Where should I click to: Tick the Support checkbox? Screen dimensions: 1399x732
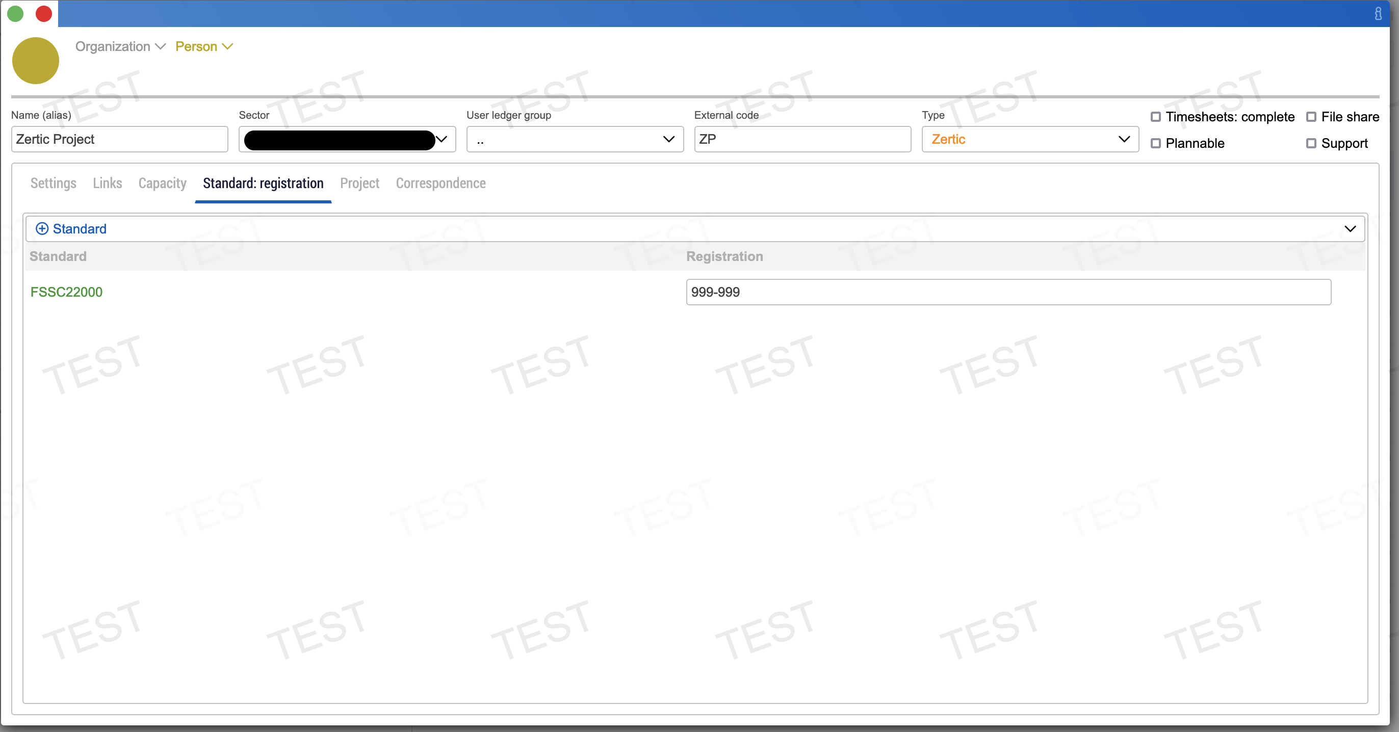coord(1311,143)
